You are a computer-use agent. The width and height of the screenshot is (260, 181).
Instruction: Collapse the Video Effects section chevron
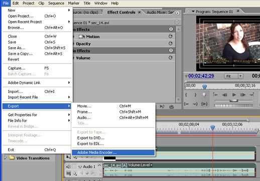click(171, 29)
